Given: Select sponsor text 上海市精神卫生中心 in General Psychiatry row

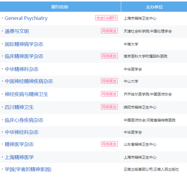Looking at the screenshot, I should point(140,18).
